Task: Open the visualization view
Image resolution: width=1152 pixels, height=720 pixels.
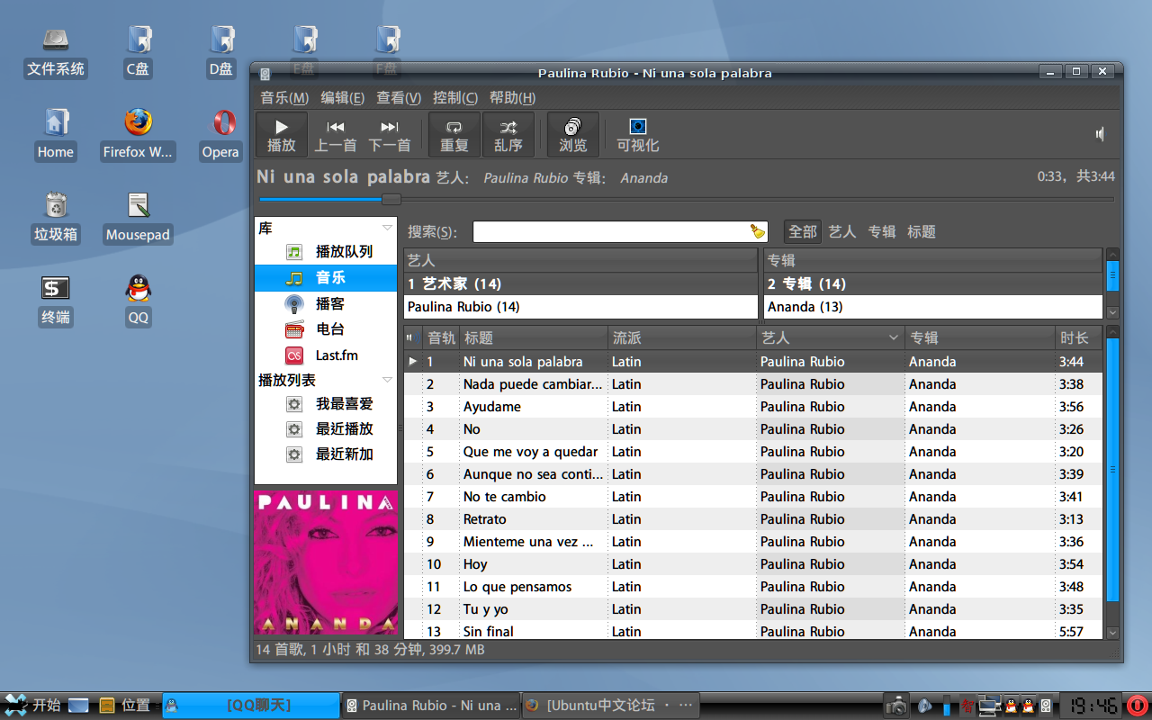Action: click(638, 135)
